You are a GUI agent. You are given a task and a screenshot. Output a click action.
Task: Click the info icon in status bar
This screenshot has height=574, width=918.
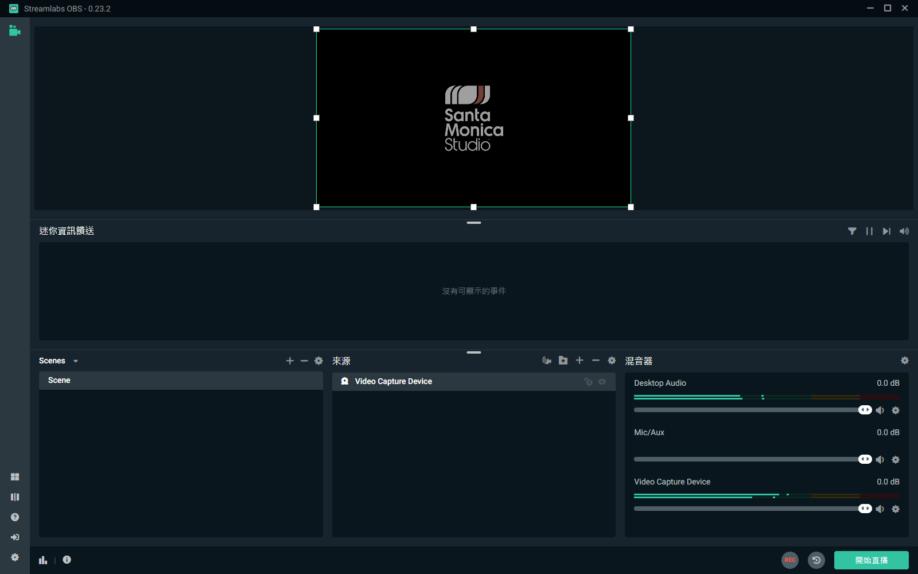67,560
